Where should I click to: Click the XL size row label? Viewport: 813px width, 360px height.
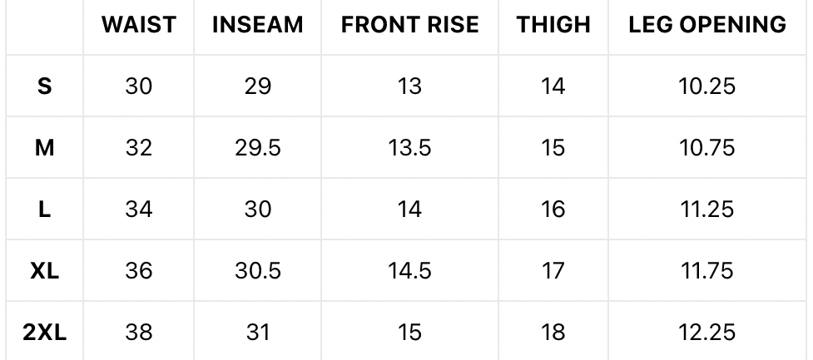point(45,271)
